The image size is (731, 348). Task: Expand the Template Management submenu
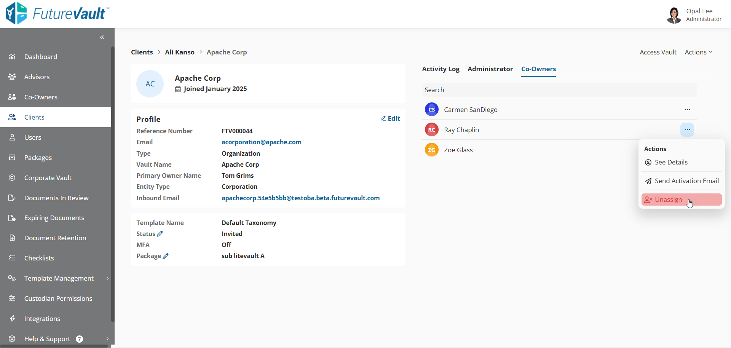(107, 278)
